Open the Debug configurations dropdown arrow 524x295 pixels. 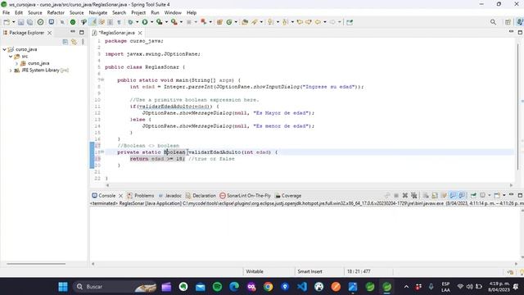138,22
